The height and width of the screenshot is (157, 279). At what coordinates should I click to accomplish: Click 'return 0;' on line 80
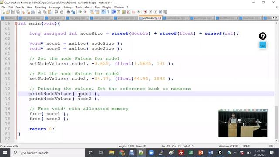(x=42, y=129)
